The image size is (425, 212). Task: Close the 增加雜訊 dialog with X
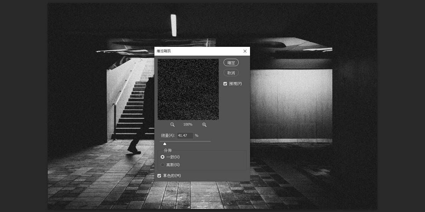[x=245, y=51]
